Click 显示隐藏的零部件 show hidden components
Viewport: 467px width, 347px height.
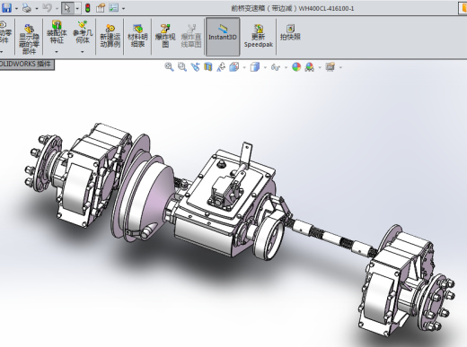pos(29,39)
